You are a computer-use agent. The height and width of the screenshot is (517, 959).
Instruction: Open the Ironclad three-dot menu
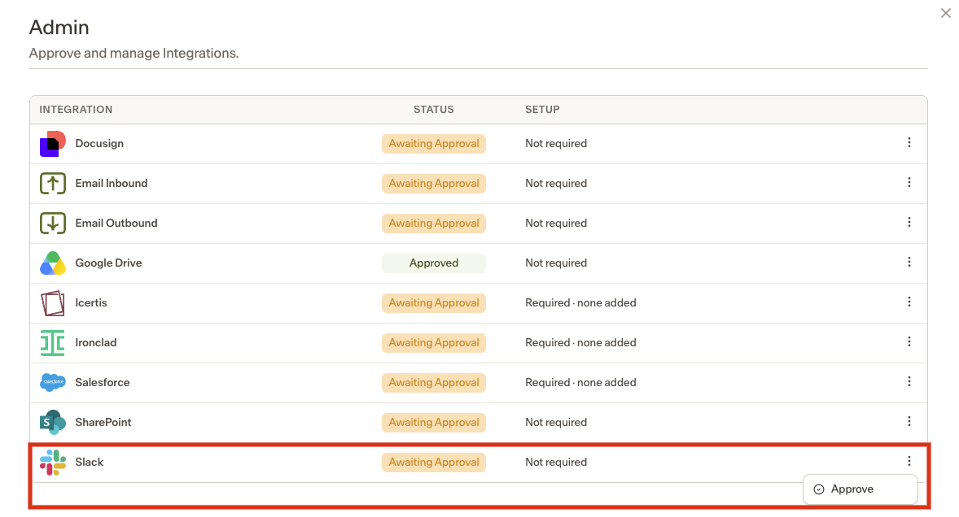(909, 341)
